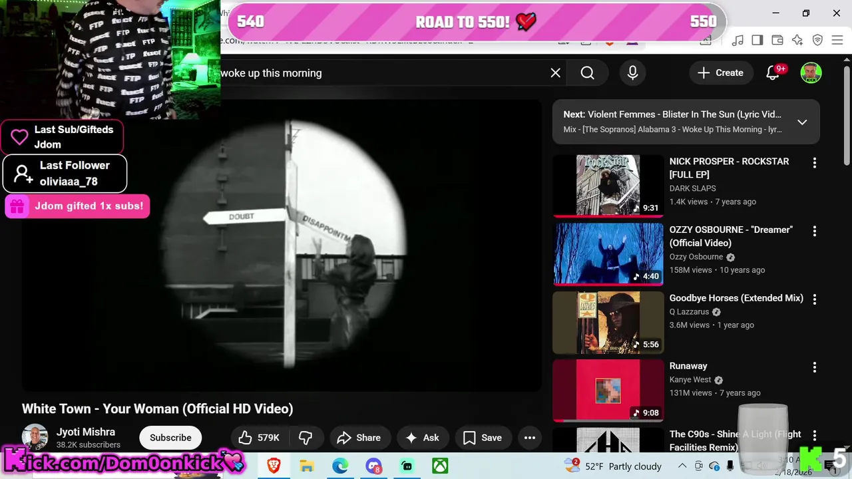Click the 38.2K subscribers text

tap(89, 445)
